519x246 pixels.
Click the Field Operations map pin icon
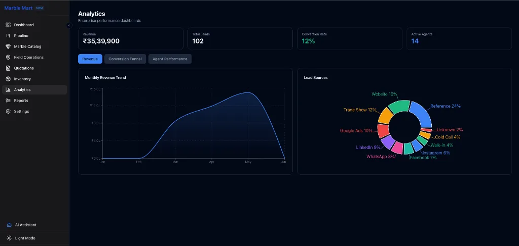tap(8, 58)
